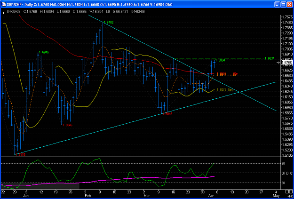
Task: Select the 1.5115 low price label
Action: [x=20, y=155]
